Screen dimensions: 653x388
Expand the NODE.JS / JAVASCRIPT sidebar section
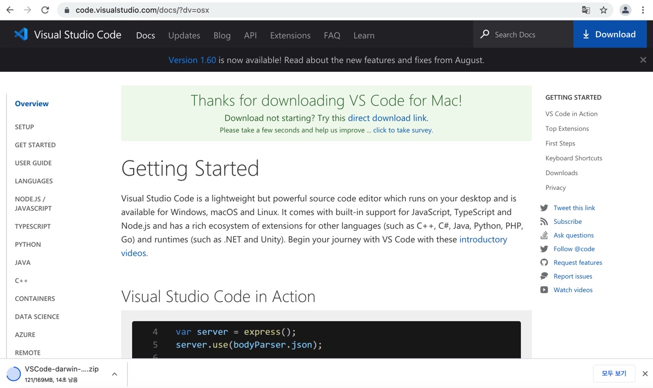click(33, 204)
